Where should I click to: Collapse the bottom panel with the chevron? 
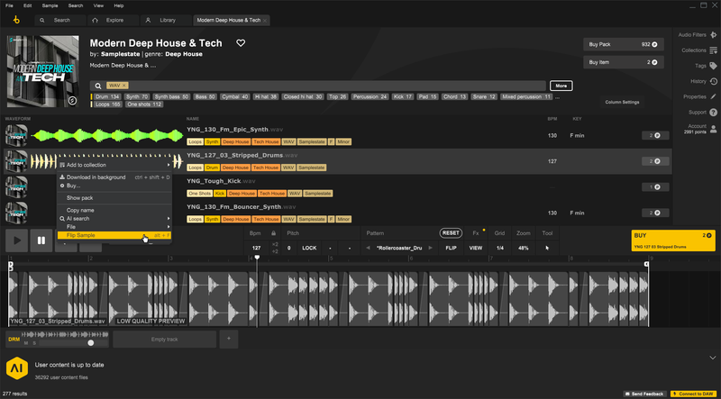coord(713,358)
